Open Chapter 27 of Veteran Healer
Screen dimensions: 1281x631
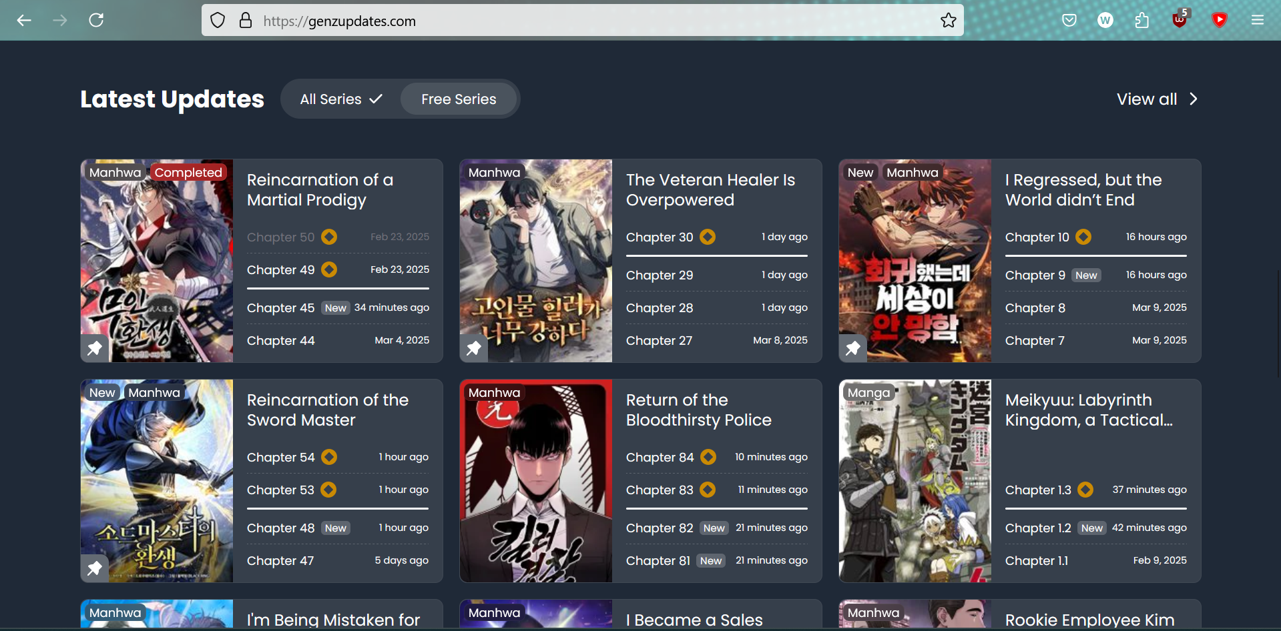point(659,341)
